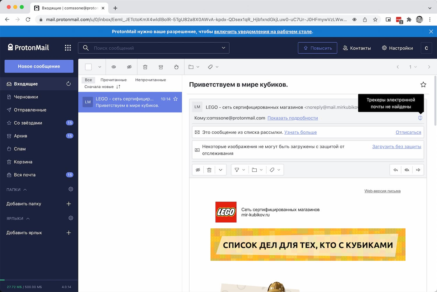Click the archive icon in the list toolbar
Image resolution: width=437 pixels, height=292 pixels.
point(161,67)
